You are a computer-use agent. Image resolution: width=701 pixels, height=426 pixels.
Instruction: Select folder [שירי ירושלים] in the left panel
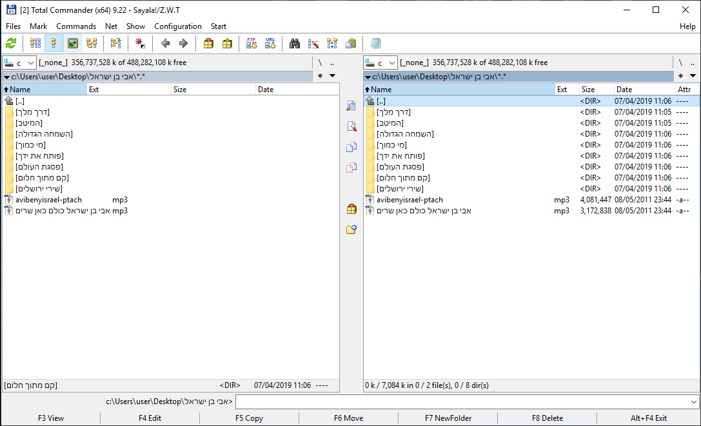(x=171, y=189)
